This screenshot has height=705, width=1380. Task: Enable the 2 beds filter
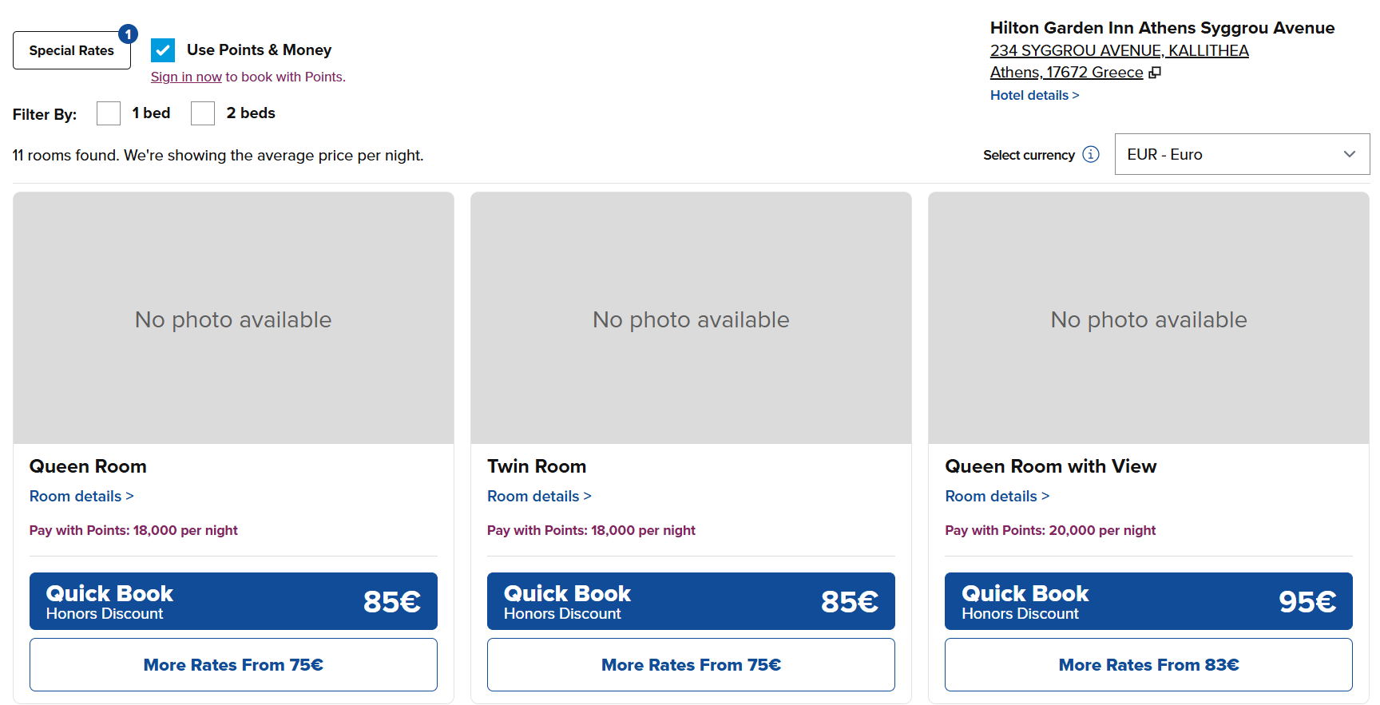(x=203, y=113)
